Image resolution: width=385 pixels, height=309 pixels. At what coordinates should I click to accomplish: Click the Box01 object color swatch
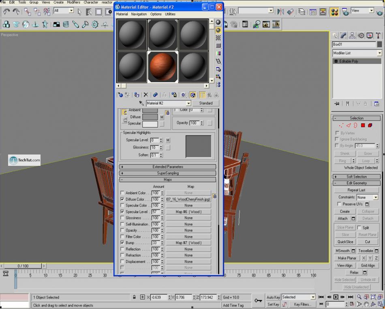click(x=380, y=45)
